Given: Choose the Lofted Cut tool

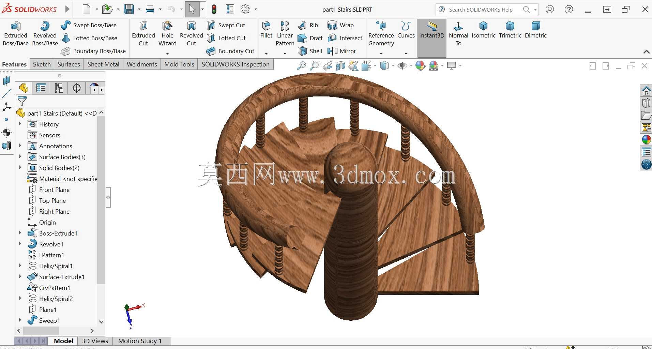Looking at the screenshot, I should pyautogui.click(x=226, y=38).
